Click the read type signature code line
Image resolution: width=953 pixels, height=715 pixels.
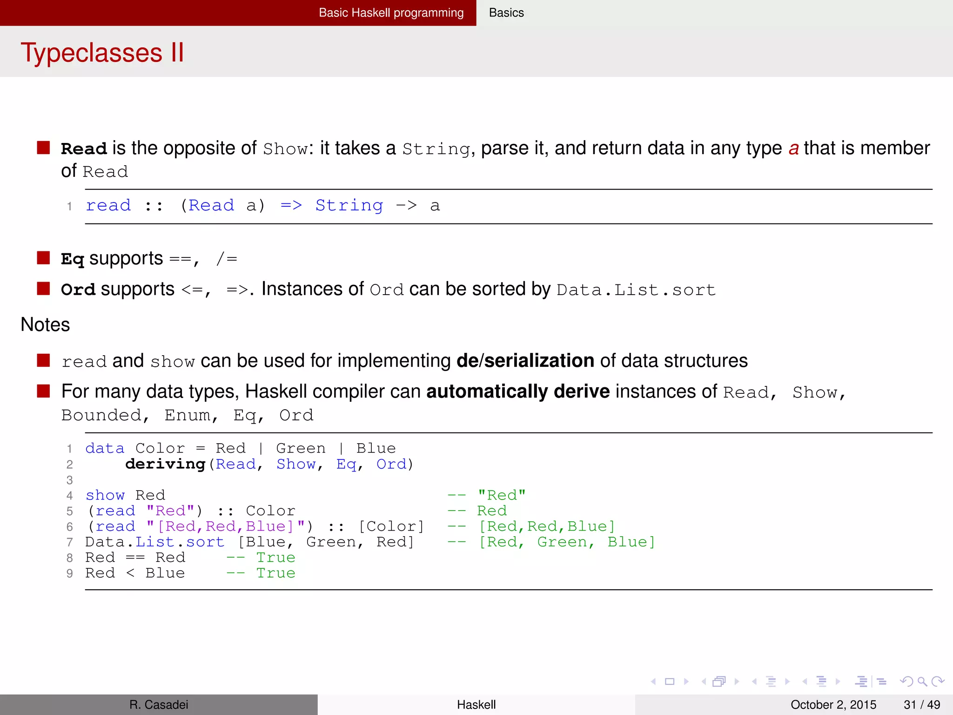coord(263,206)
